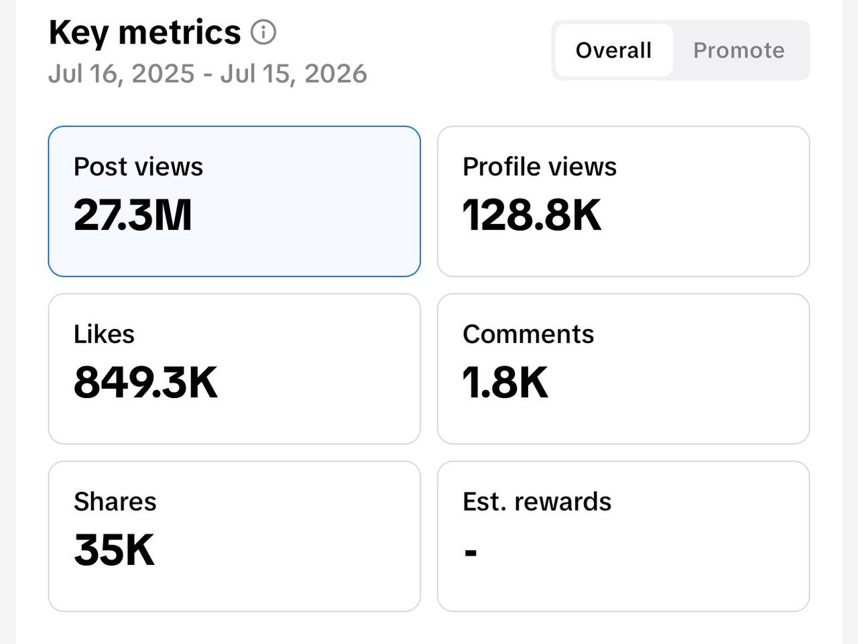
Task: Tap the 1.8K comments figure
Action: [505, 383]
